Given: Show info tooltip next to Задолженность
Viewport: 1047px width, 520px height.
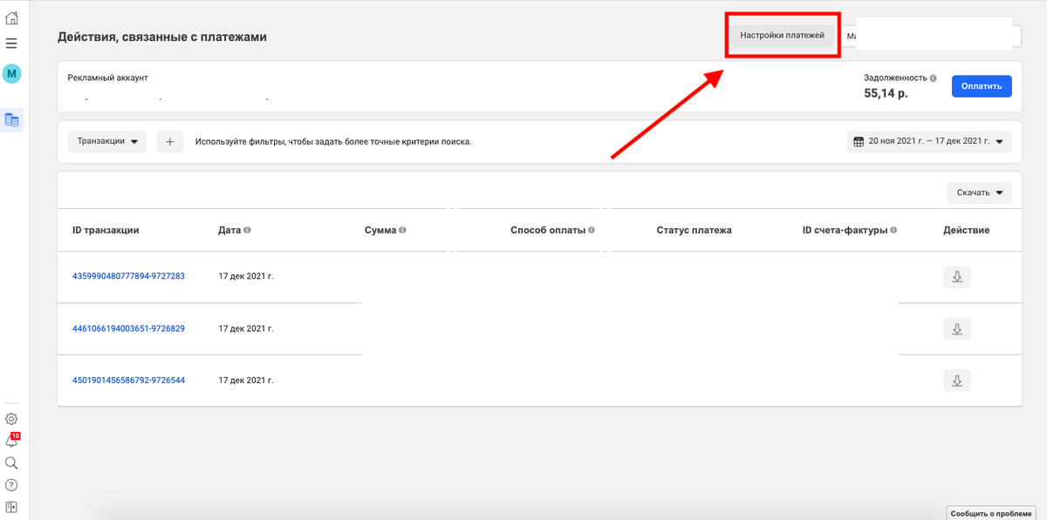Looking at the screenshot, I should tap(934, 78).
